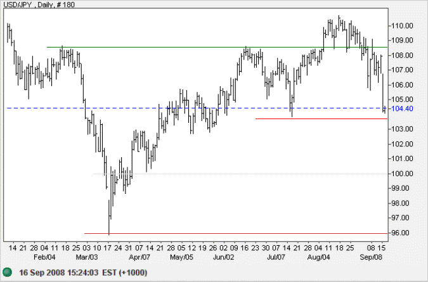Click the Apr/07 month label

point(139,257)
